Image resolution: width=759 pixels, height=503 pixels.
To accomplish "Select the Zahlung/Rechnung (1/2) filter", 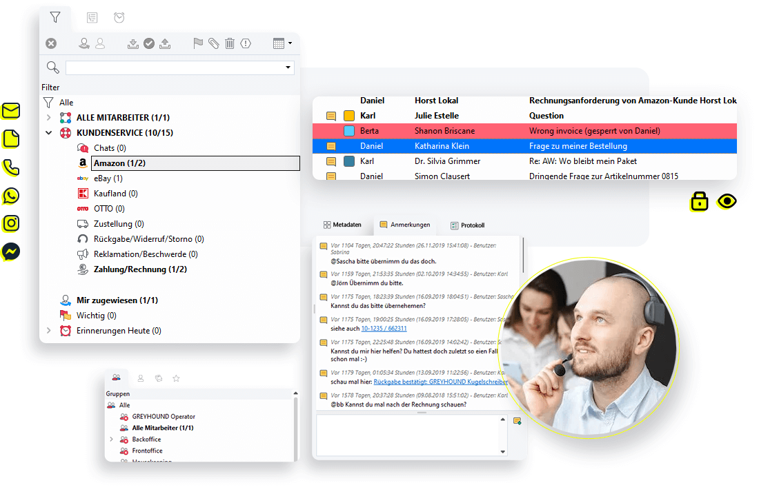I will tap(140, 269).
